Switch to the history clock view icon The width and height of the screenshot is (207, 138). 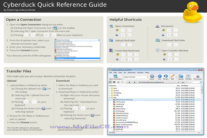click(x=118, y=82)
